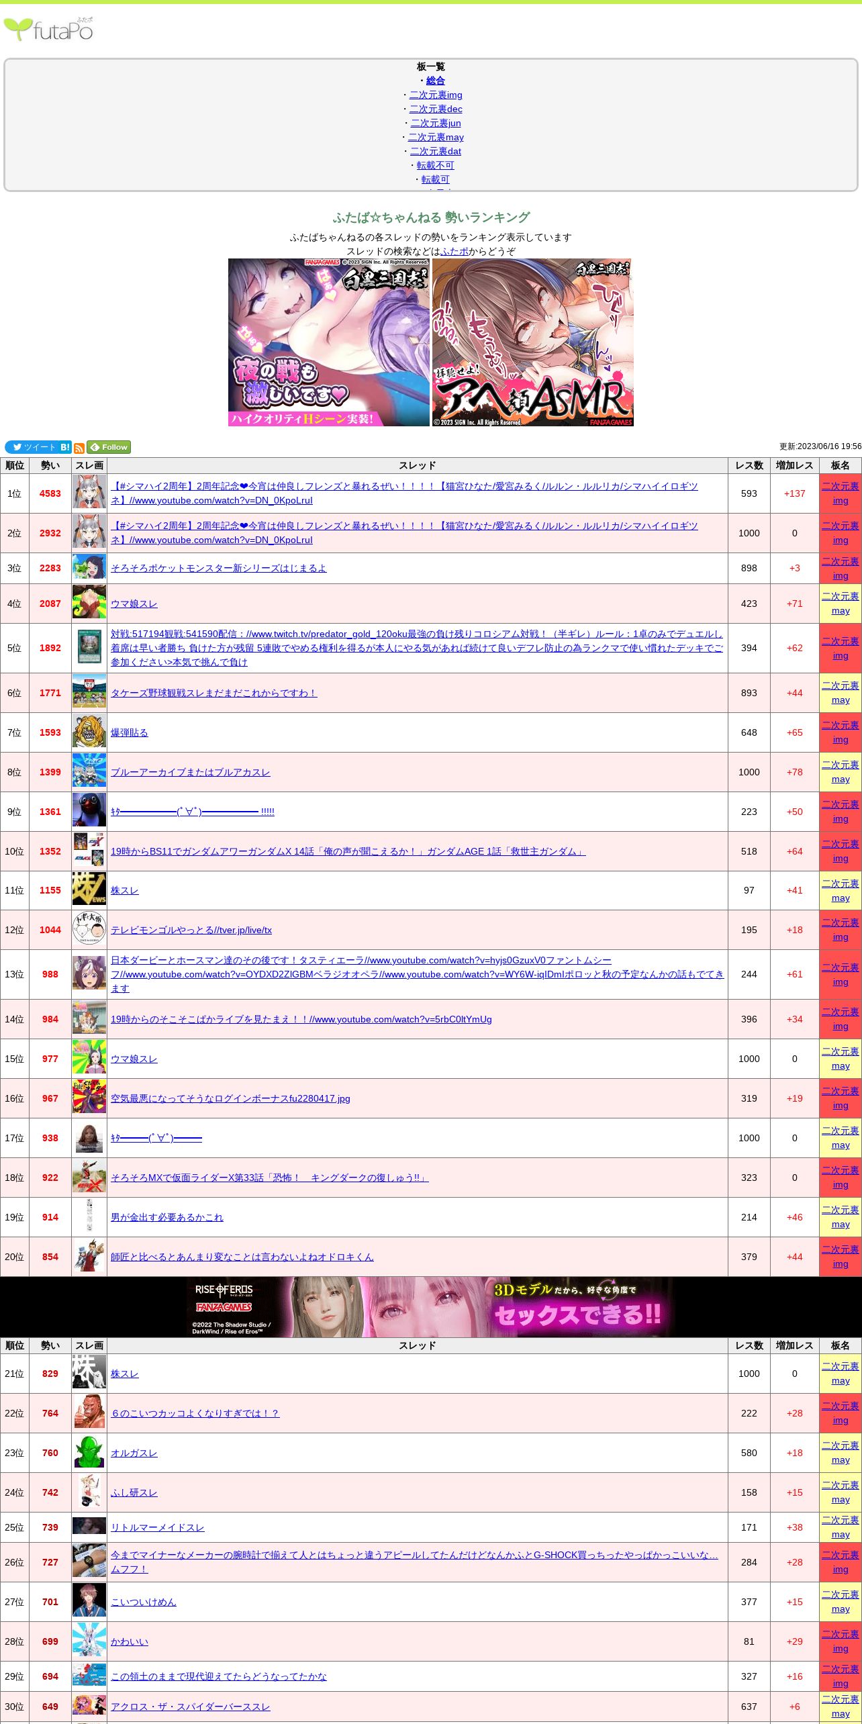Viewport: 862px width, 1724px height.
Task: Click the Hatena B! bookmark button
Action: [x=65, y=447]
